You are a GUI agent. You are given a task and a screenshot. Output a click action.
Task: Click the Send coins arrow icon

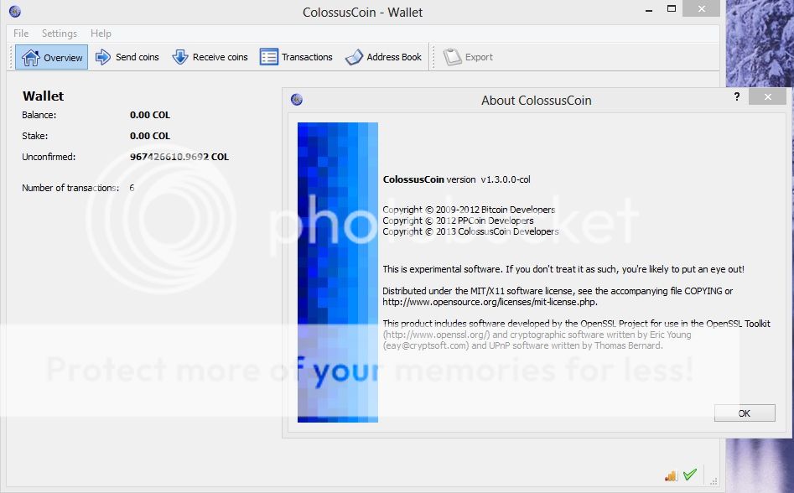[x=103, y=57]
